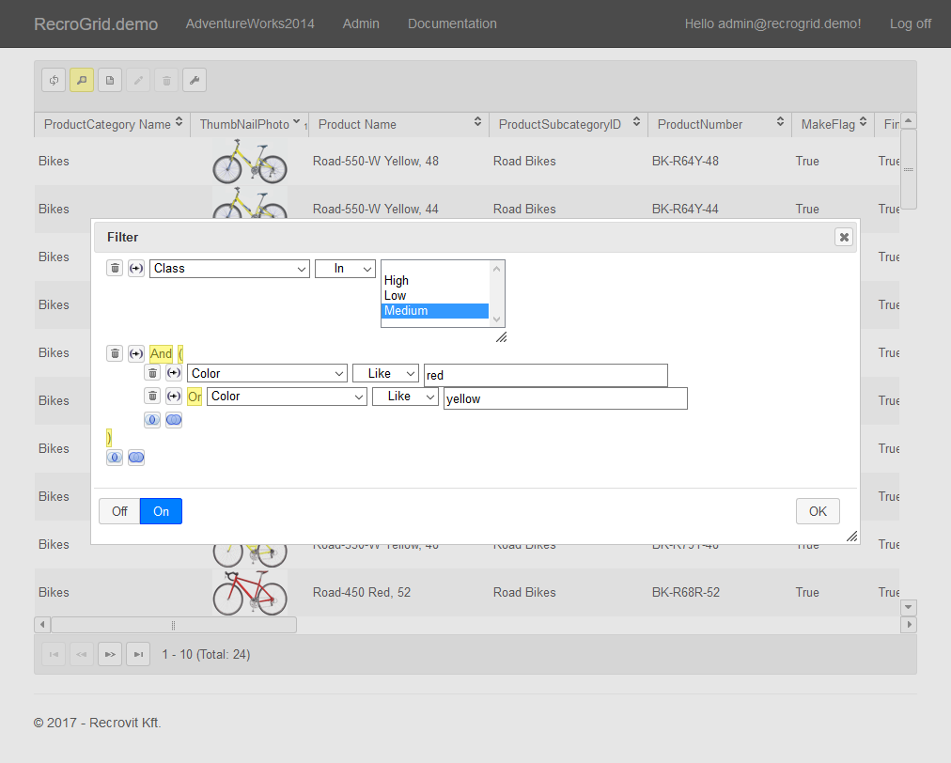This screenshot has width=951, height=763.
Task: Click the bracket icon on the yellow condition row
Action: pyautogui.click(x=174, y=396)
